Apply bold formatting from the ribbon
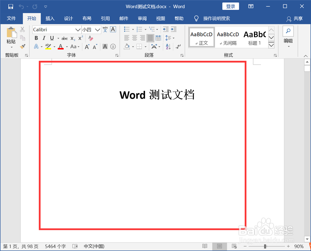Image resolution: width=311 pixels, height=251 pixels. pos(36,38)
